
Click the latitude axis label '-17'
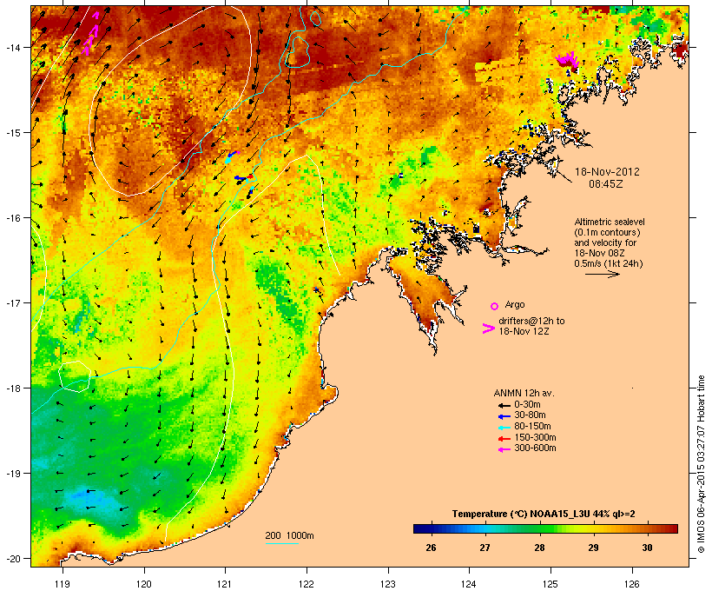click(x=12, y=303)
